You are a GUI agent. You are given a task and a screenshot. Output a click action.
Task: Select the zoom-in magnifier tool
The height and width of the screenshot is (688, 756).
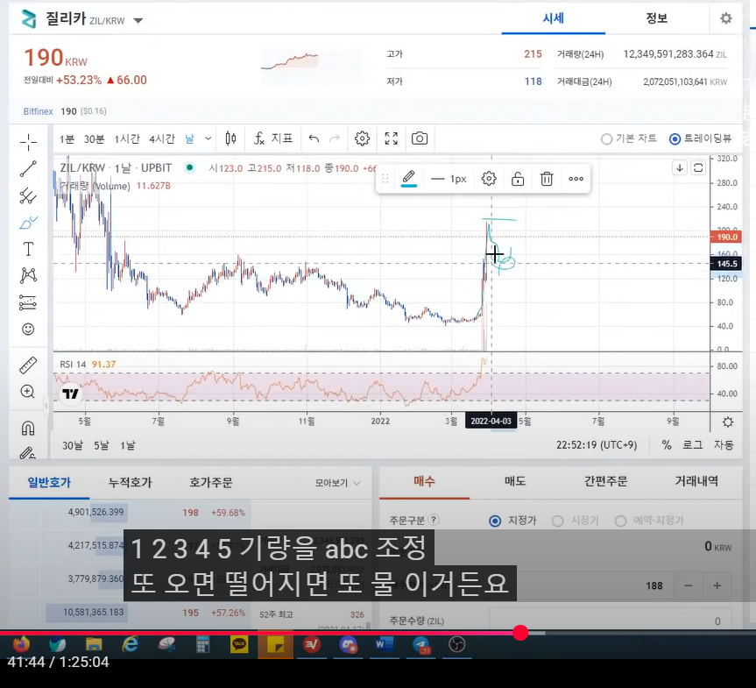[x=28, y=391]
